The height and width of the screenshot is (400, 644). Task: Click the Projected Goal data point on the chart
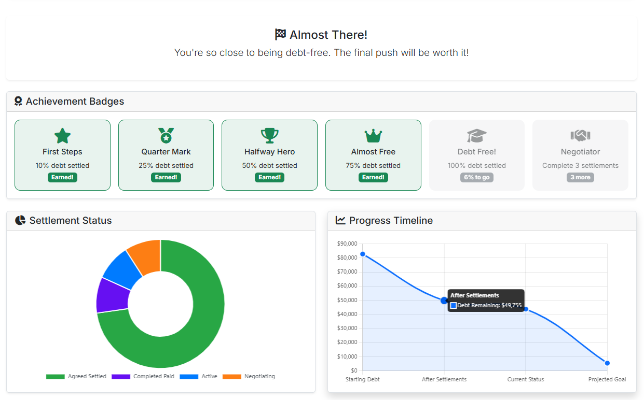coord(607,363)
